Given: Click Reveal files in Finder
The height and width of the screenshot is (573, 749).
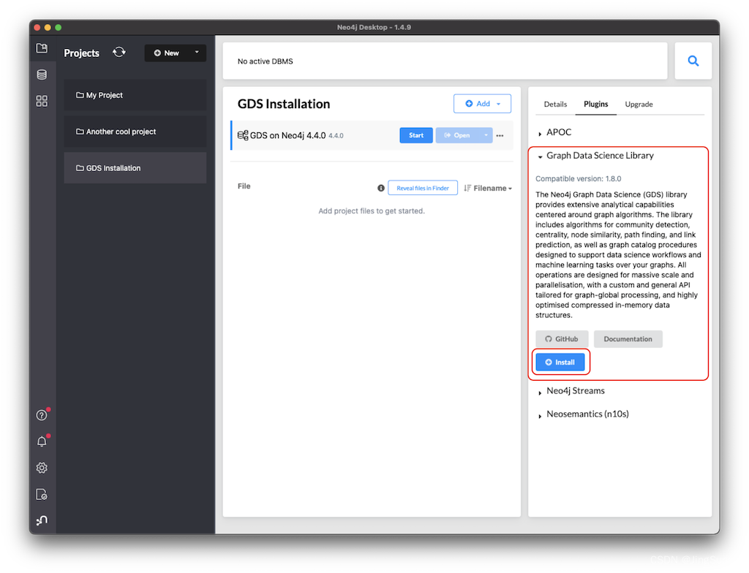Looking at the screenshot, I should (422, 188).
